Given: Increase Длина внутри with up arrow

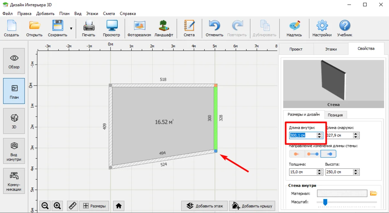Looking at the screenshot, I should tap(320, 134).
